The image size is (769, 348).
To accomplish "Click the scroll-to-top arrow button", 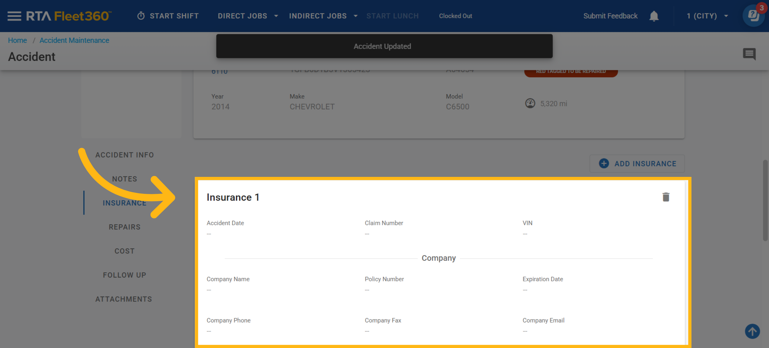I will 752,331.
